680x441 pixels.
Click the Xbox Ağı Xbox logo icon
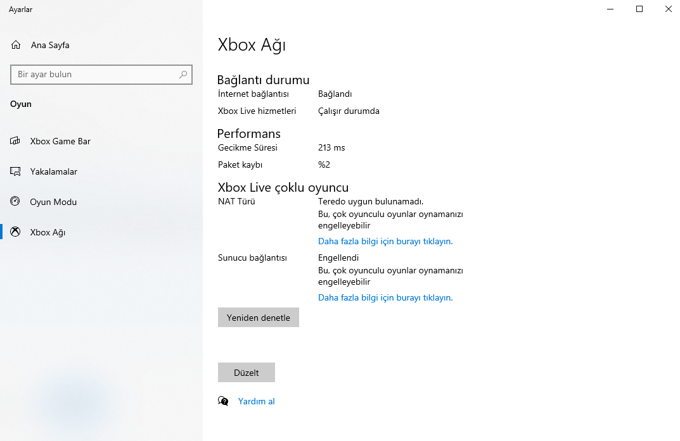(15, 232)
